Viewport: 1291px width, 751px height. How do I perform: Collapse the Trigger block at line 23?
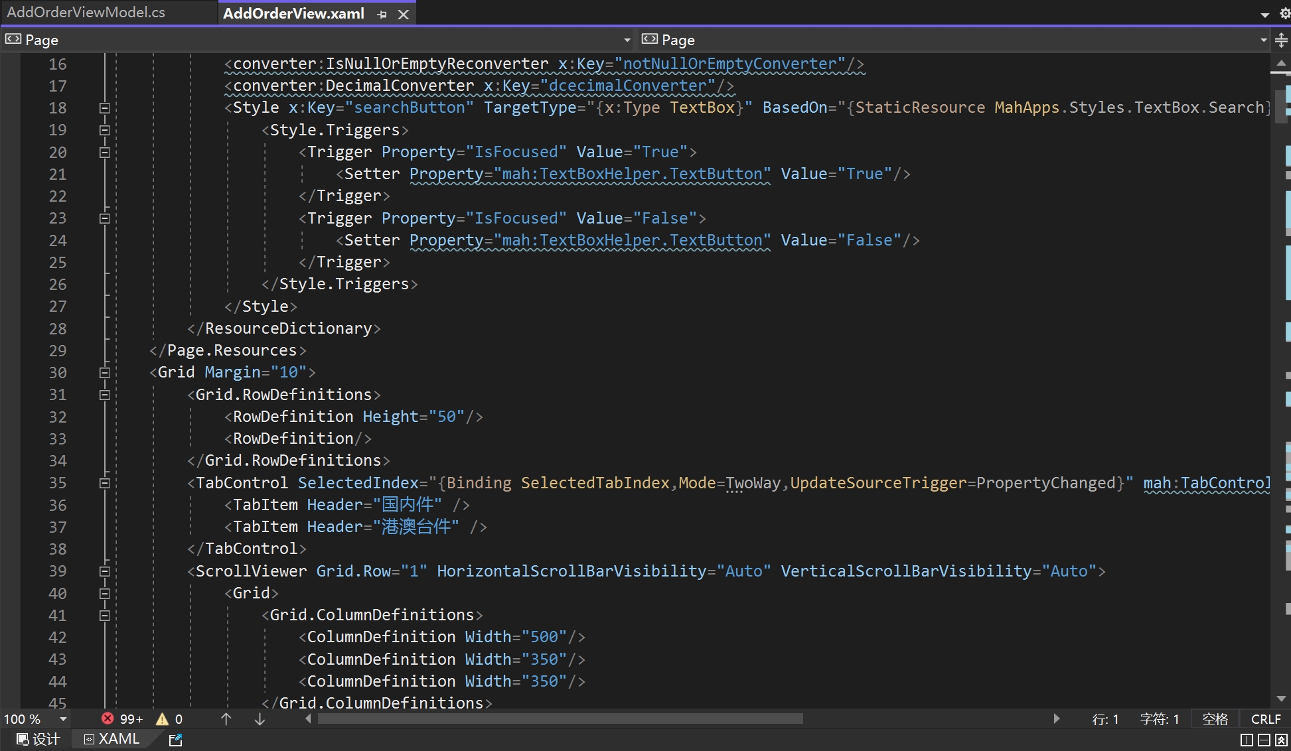[x=104, y=218]
